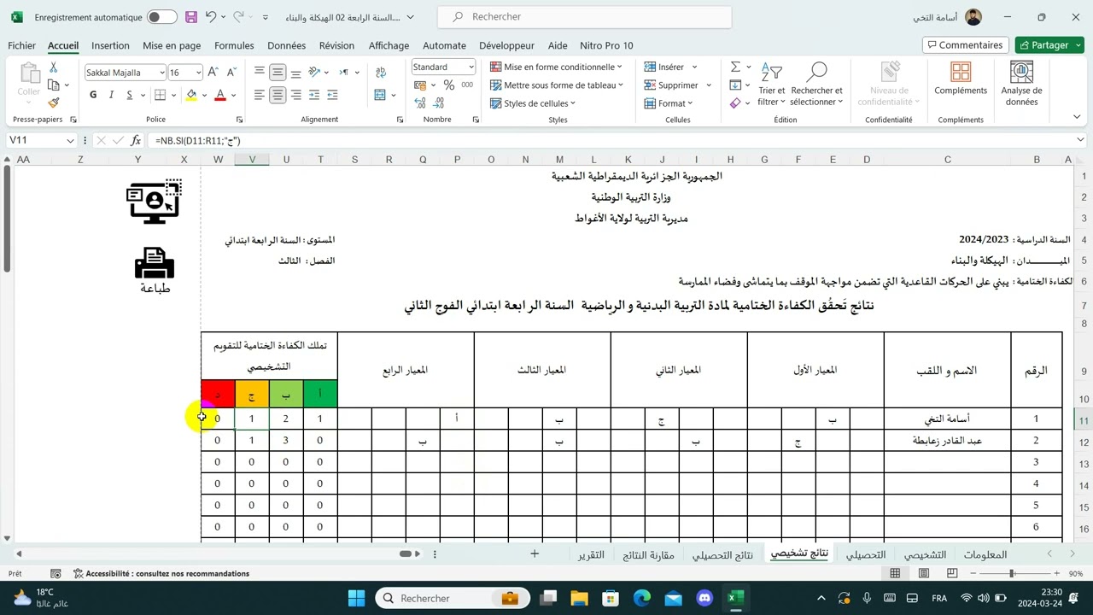Click the AutoSum sigma icon

coord(735,67)
